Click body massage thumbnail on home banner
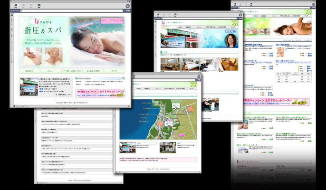Image resolution: width=326 pixels, height=190 pixels. click(33, 57)
